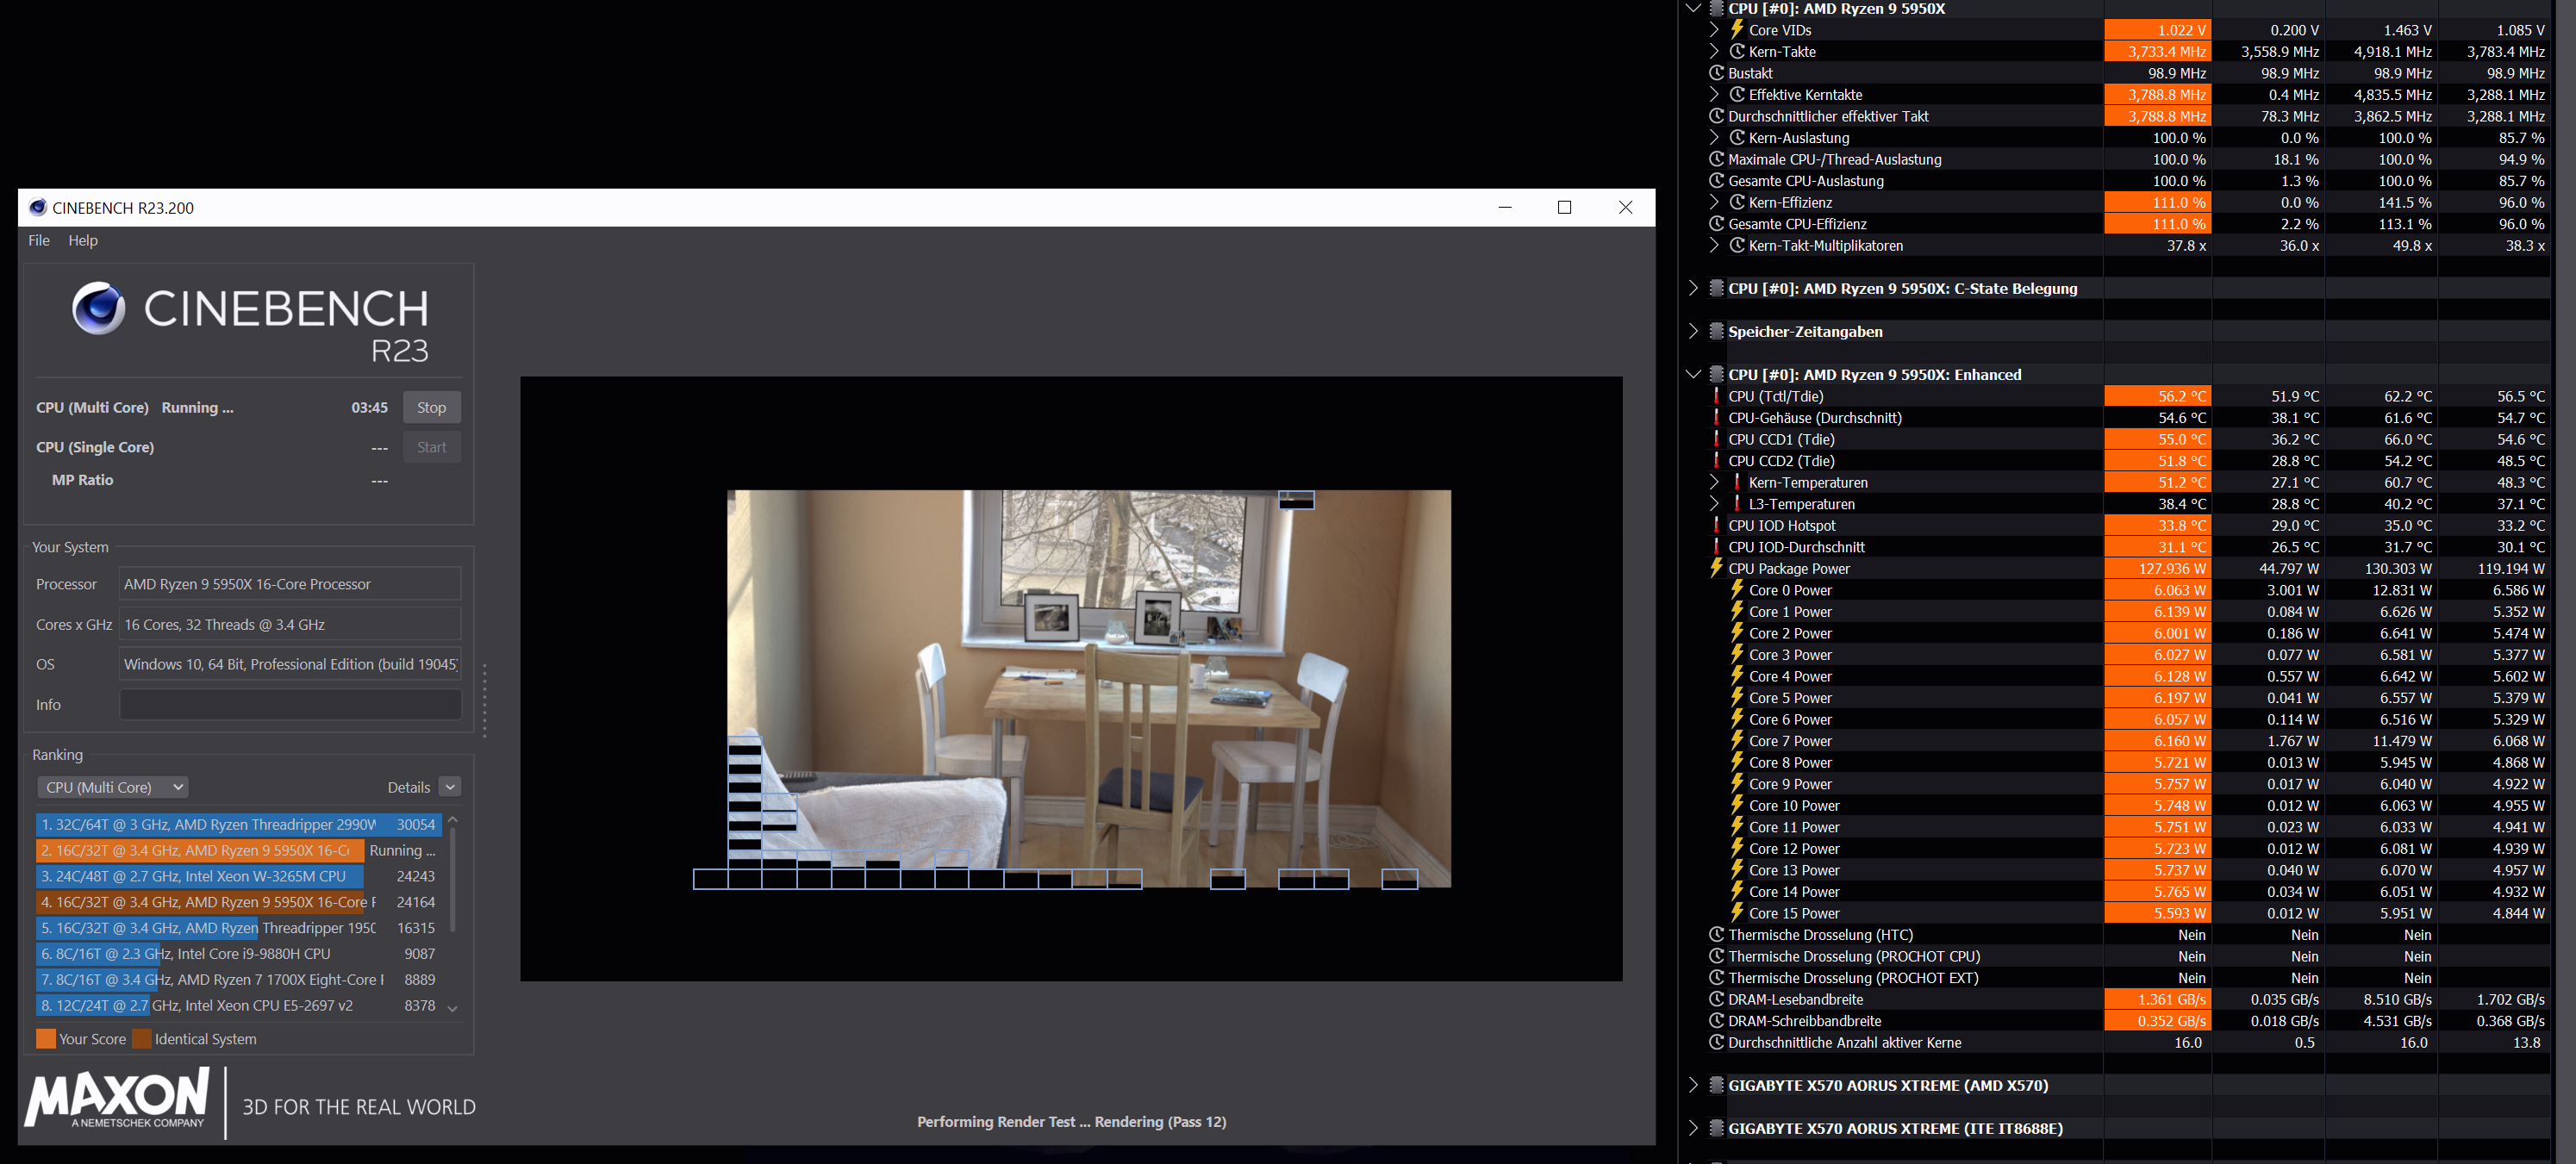Click the clock icon beside Bustakt row
Viewport: 2576px width, 1164px height.
point(1716,73)
